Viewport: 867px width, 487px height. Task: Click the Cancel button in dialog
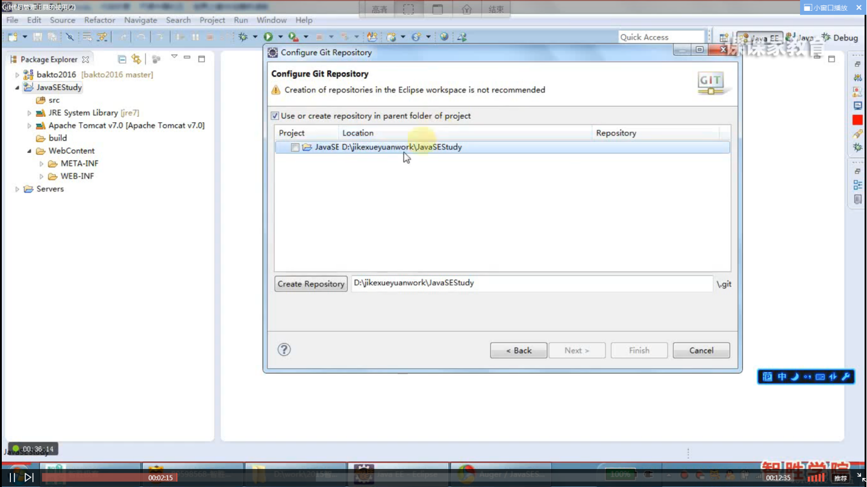click(x=701, y=350)
